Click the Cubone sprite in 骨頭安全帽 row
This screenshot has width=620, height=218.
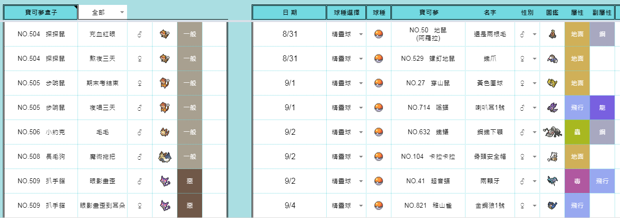552,156
